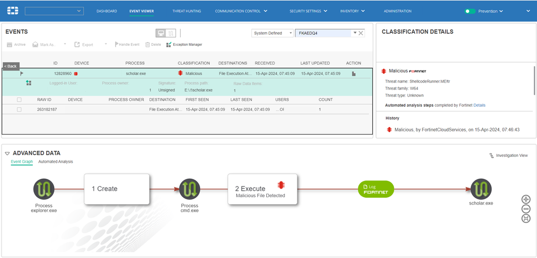This screenshot has height=258, width=537.
Task: Sort by the Received column header
Action: 265,63
